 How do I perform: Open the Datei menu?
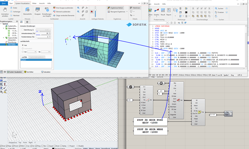(4, 3)
